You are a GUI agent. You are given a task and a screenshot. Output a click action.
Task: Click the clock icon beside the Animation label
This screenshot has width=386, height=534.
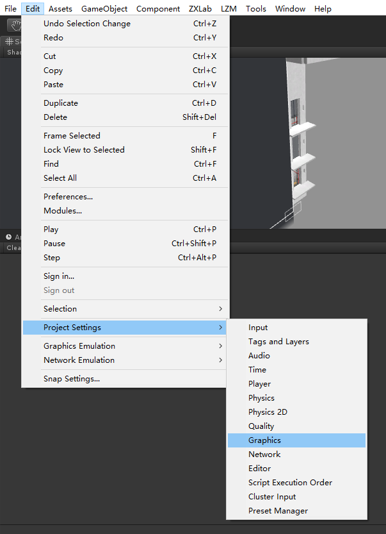click(x=8, y=237)
